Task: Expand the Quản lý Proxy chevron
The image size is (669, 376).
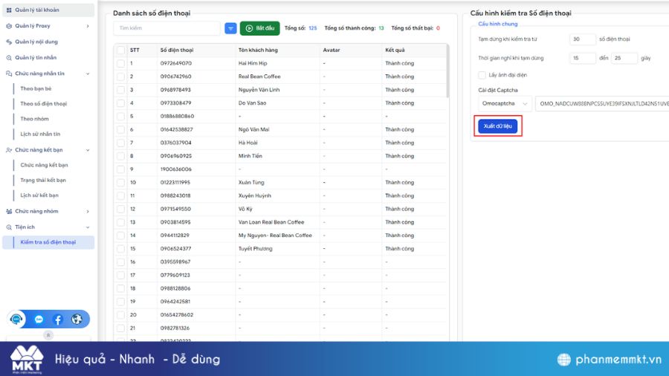Action: click(88, 26)
